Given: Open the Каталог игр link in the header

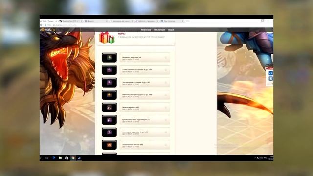Looking at the screenshot, I should pyautogui.click(x=146, y=30).
